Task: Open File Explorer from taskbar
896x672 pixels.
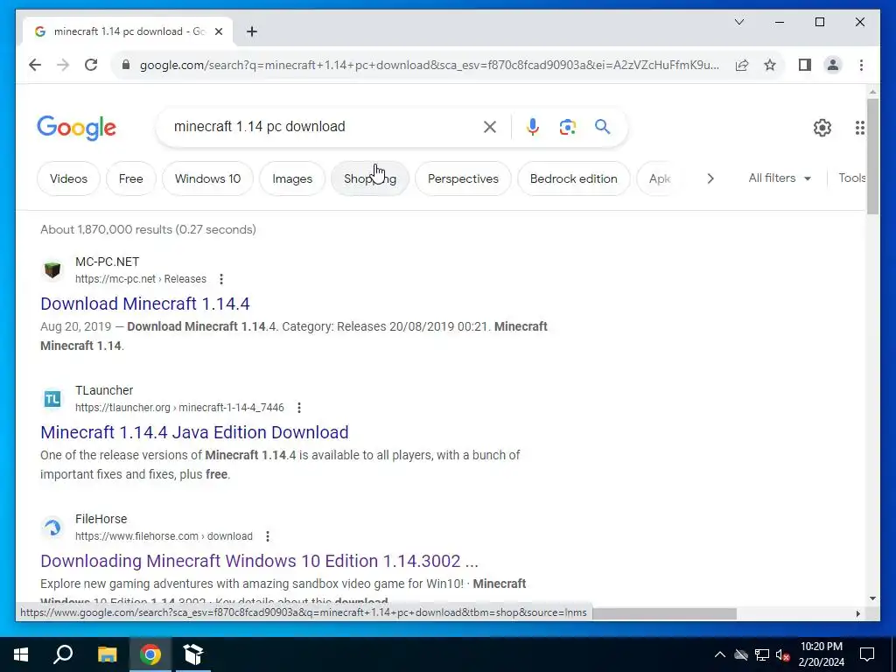Action: (x=107, y=654)
